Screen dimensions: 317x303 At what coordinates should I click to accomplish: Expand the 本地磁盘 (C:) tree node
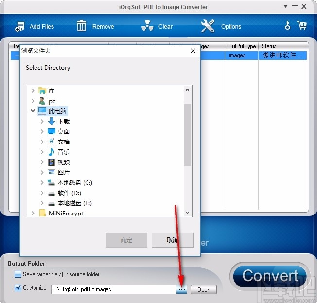pyautogui.click(x=42, y=183)
